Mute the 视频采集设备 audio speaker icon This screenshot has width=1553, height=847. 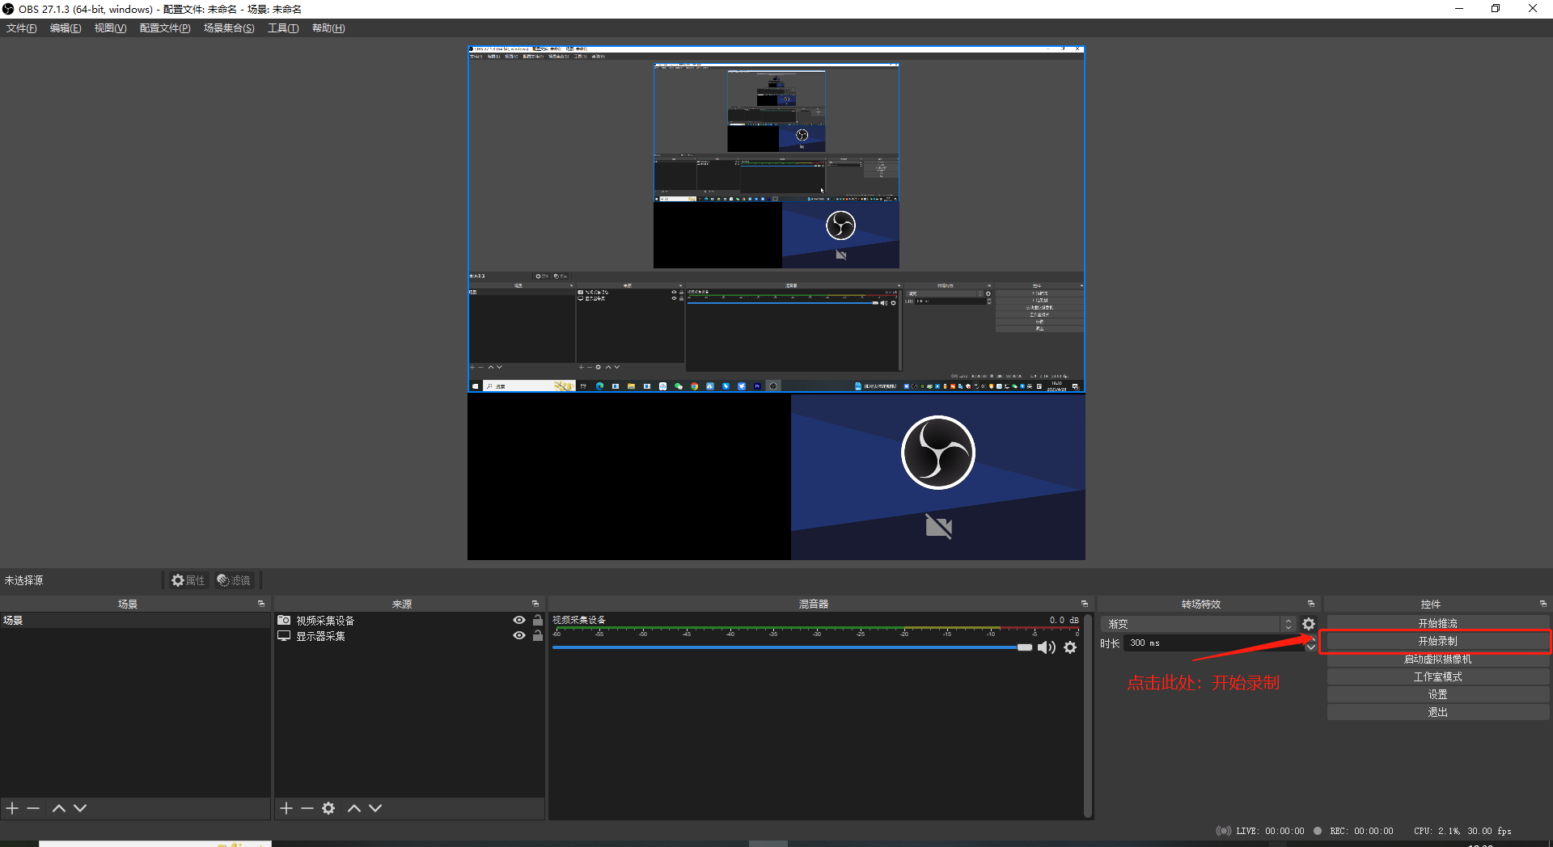pos(1046,647)
